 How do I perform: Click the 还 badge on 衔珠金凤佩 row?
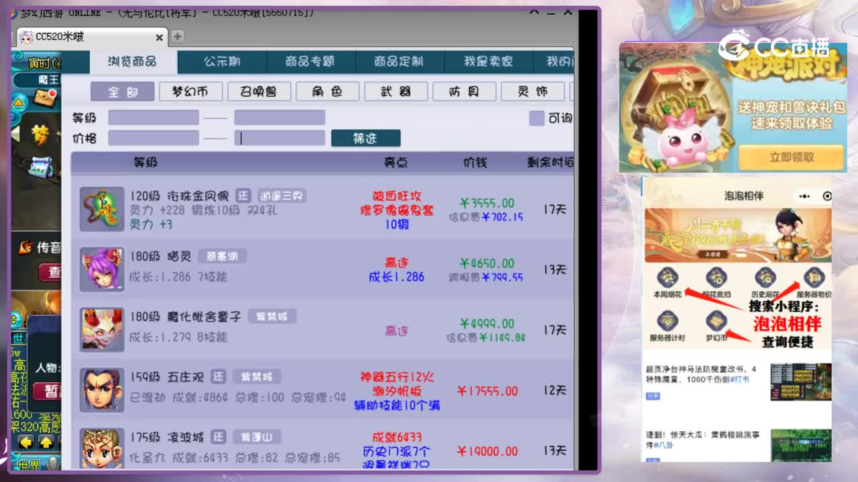pyautogui.click(x=244, y=196)
